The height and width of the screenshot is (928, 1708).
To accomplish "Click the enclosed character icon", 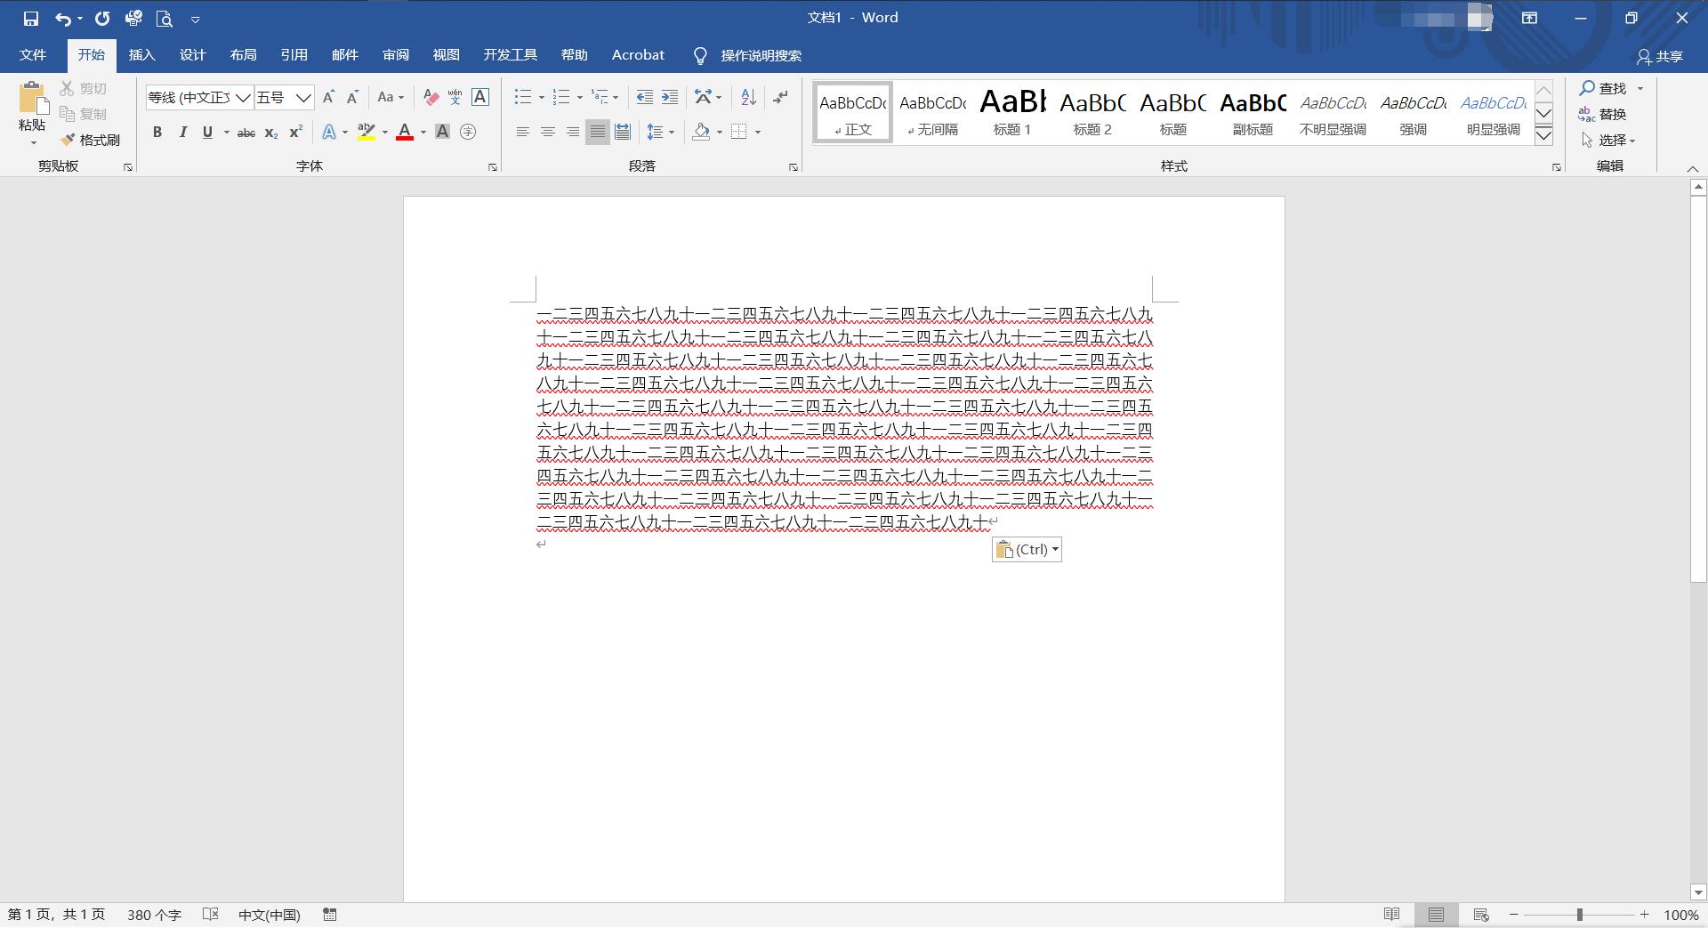I will pos(468,133).
